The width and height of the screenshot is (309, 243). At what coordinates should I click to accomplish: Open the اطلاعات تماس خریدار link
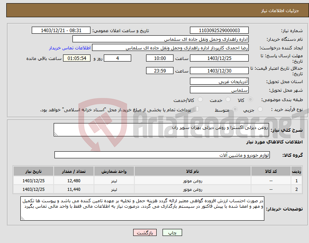click(70, 48)
